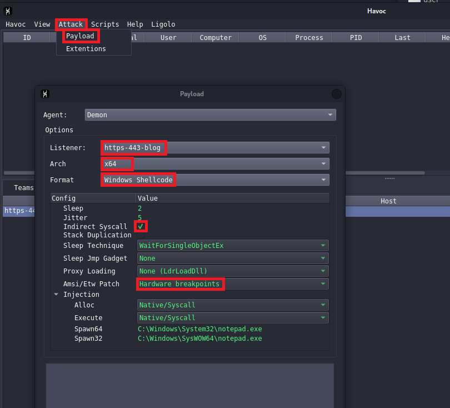Screen dimensions: 450x408
Task: Open the Attack menu
Action: pyautogui.click(x=71, y=24)
